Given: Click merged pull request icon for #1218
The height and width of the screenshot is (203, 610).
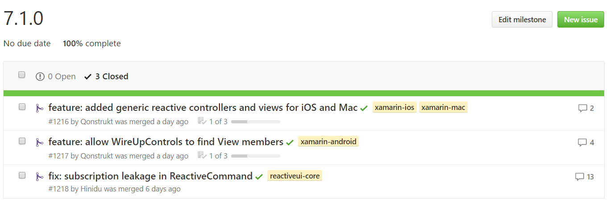Looking at the screenshot, I should pyautogui.click(x=40, y=176).
